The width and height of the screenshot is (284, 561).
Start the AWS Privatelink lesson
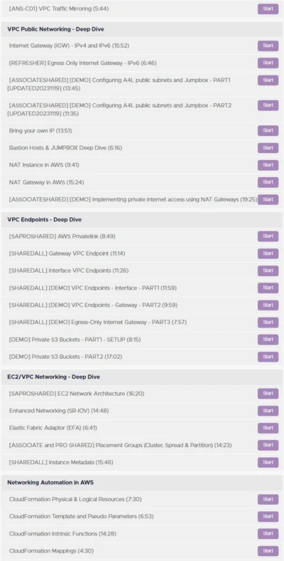pyautogui.click(x=268, y=236)
